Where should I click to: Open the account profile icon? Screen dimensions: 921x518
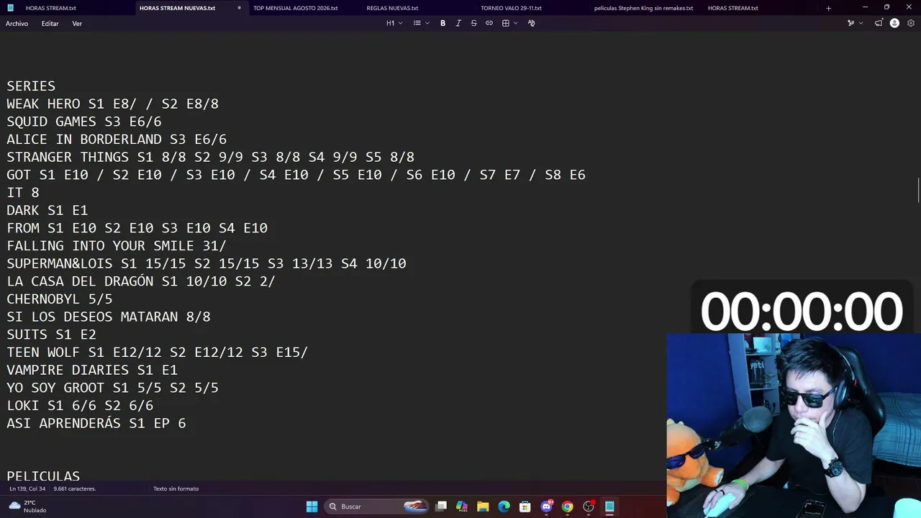point(894,23)
